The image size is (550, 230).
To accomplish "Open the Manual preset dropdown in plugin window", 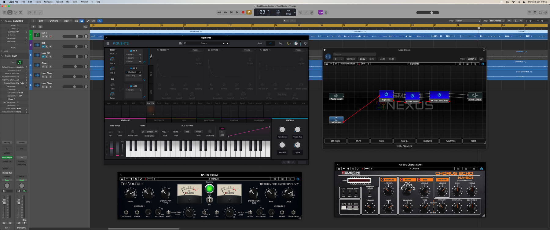I will coord(355,54).
